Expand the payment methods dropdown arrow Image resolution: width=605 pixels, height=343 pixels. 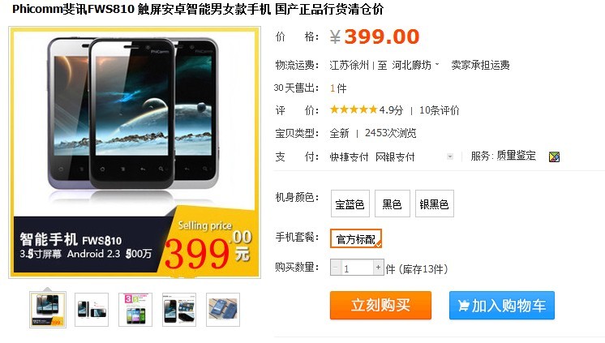(x=450, y=156)
